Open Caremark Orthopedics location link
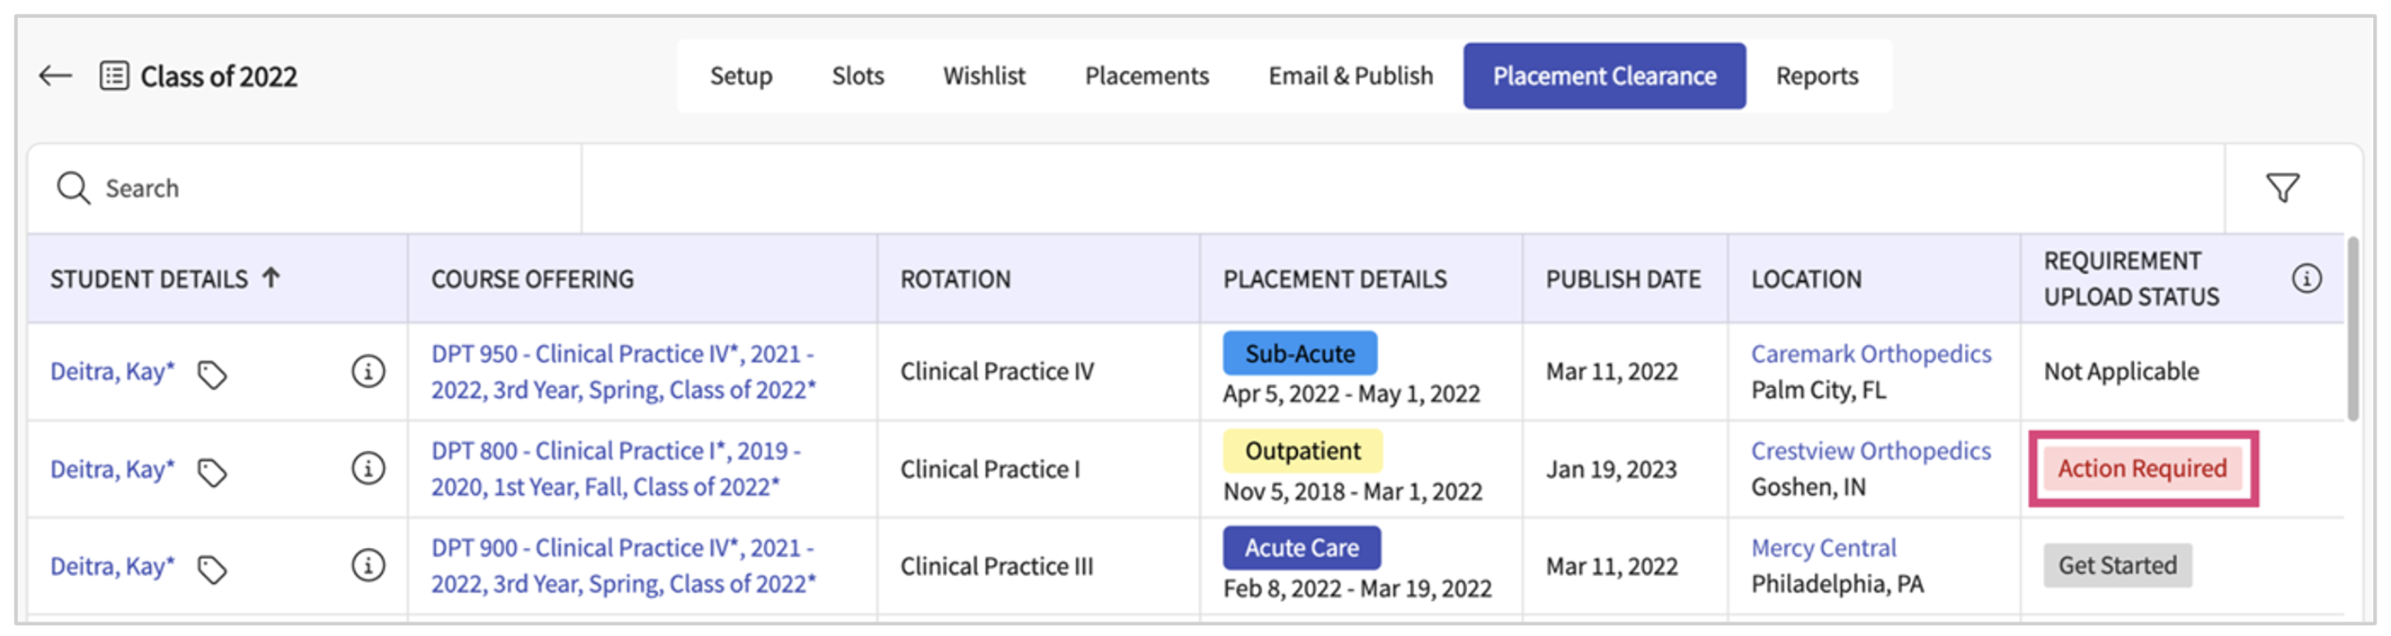The height and width of the screenshot is (636, 2391). click(1871, 354)
